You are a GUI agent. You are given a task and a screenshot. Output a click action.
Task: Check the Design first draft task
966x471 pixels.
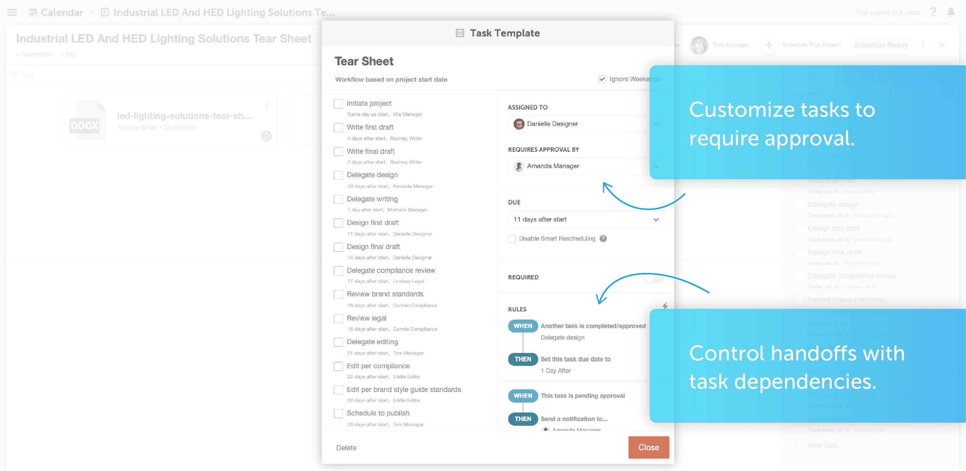(338, 223)
